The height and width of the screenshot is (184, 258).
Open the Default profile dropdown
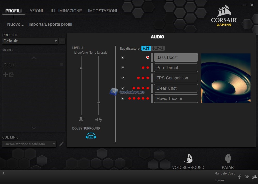click(x=30, y=41)
